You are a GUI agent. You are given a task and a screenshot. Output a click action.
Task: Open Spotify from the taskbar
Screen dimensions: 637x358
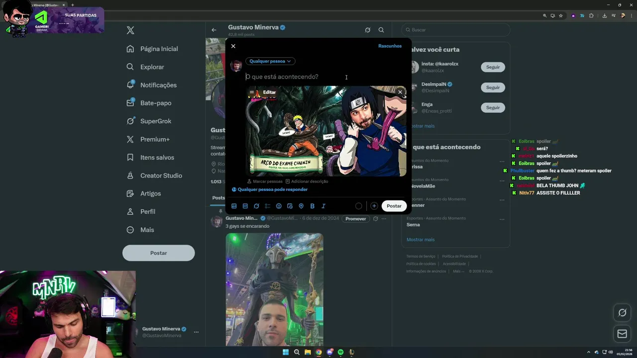click(x=340, y=352)
